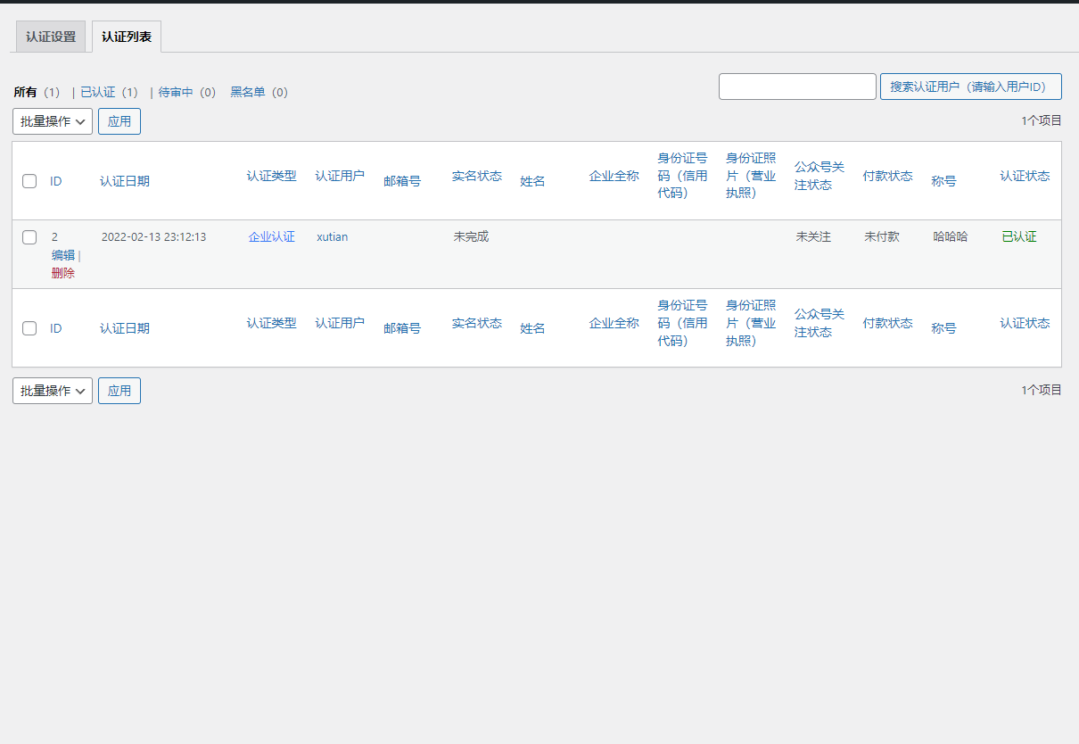The image size is (1079, 744).
Task: Sort by 公众号关注状态 in header row
Action: 820,176
